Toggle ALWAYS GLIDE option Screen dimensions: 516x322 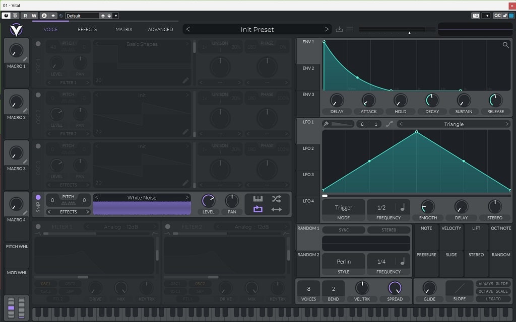(493, 284)
